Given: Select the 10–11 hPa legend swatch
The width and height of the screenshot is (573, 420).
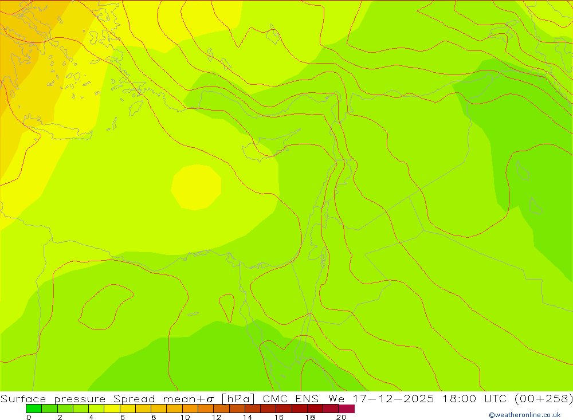Looking at the screenshot, I should pos(190,409).
